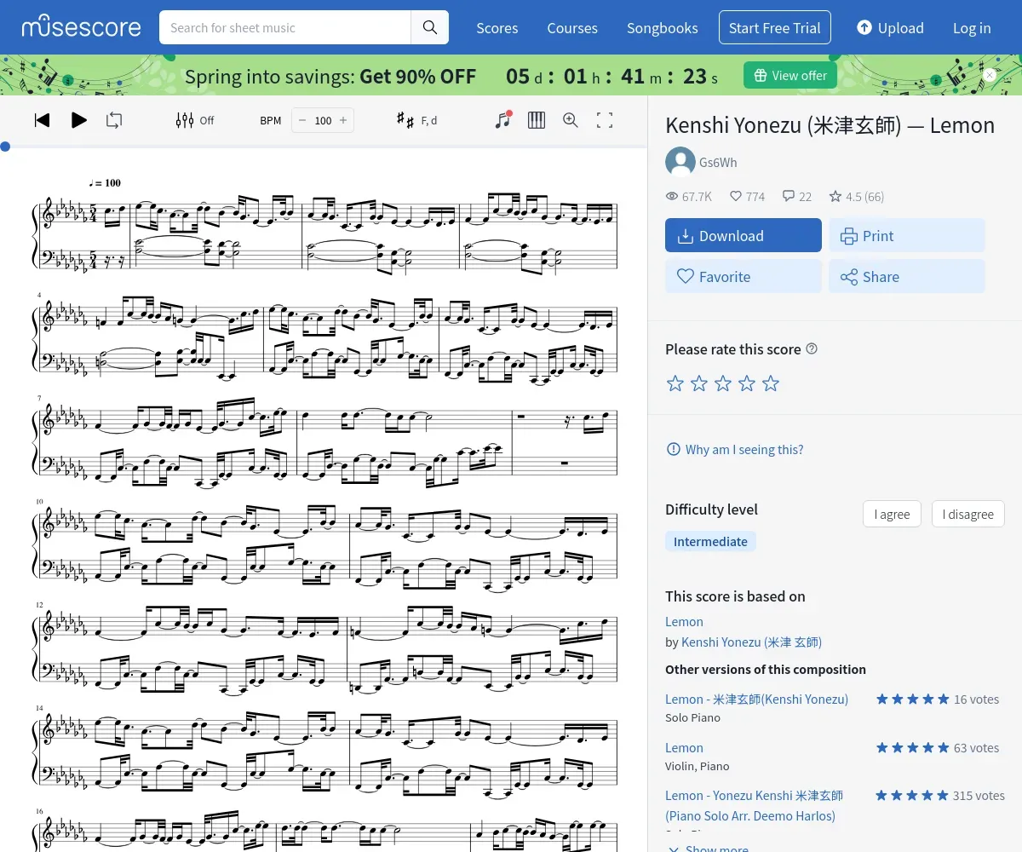Toggle loop playback
Viewport: 1022px width, 852px height.
tap(114, 120)
